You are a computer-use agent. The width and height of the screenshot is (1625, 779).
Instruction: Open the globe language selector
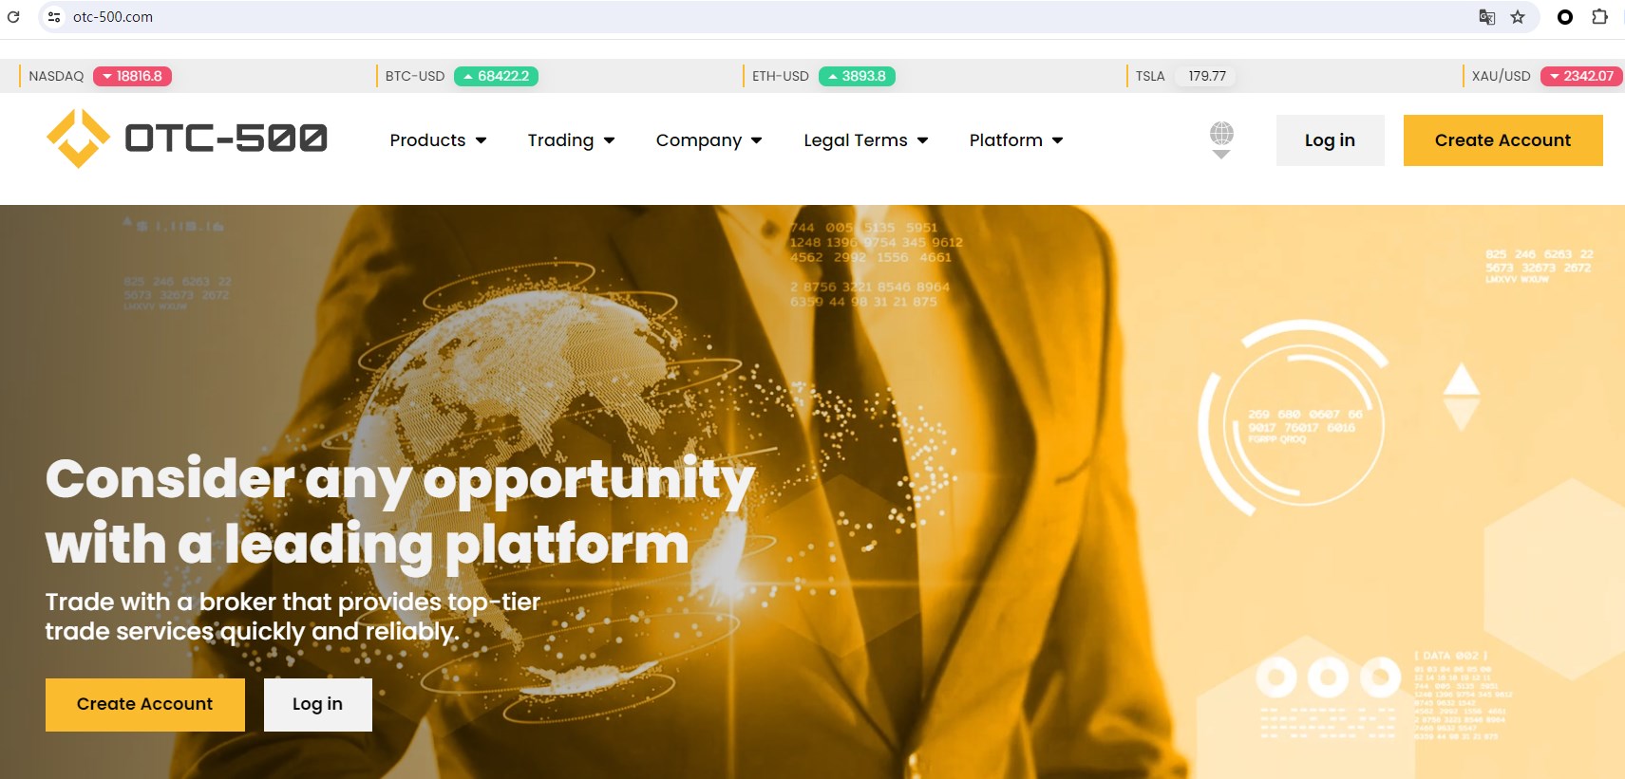tap(1221, 139)
